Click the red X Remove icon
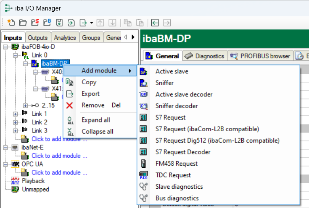Image resolution: width=309 pixels, height=208 pixels. [x=70, y=105]
